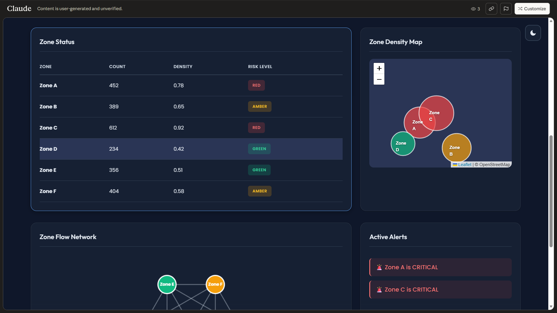Click the AMBER badge for Zone B

(259, 107)
